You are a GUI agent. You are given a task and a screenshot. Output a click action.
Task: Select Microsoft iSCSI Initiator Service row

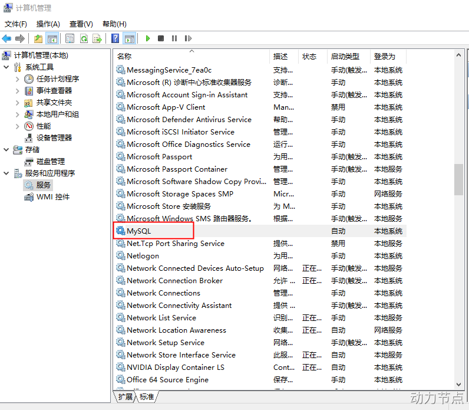point(260,132)
